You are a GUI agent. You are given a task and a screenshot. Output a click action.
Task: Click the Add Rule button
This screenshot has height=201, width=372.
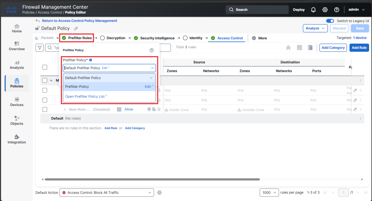tap(359, 48)
